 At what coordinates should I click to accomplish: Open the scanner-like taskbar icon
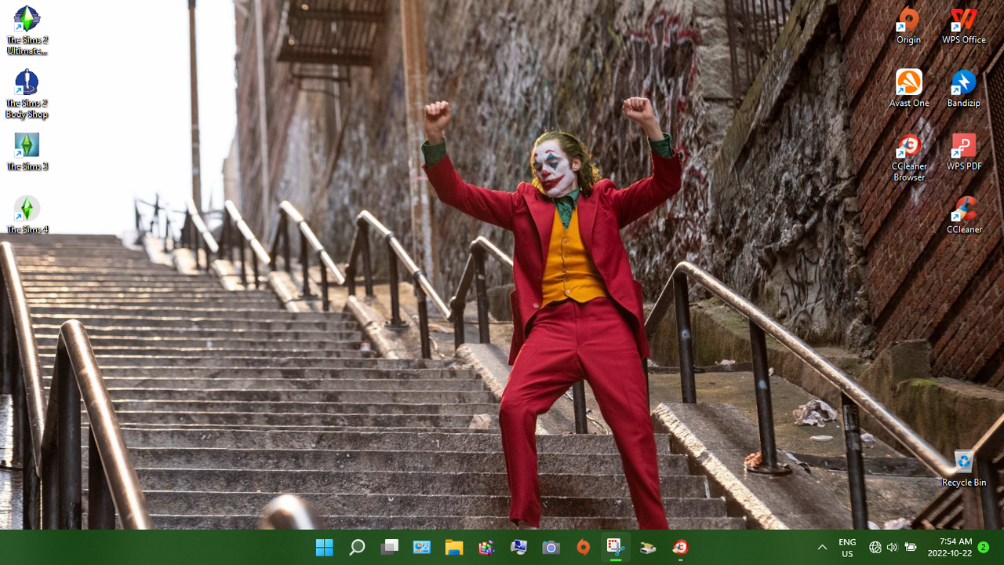[648, 547]
